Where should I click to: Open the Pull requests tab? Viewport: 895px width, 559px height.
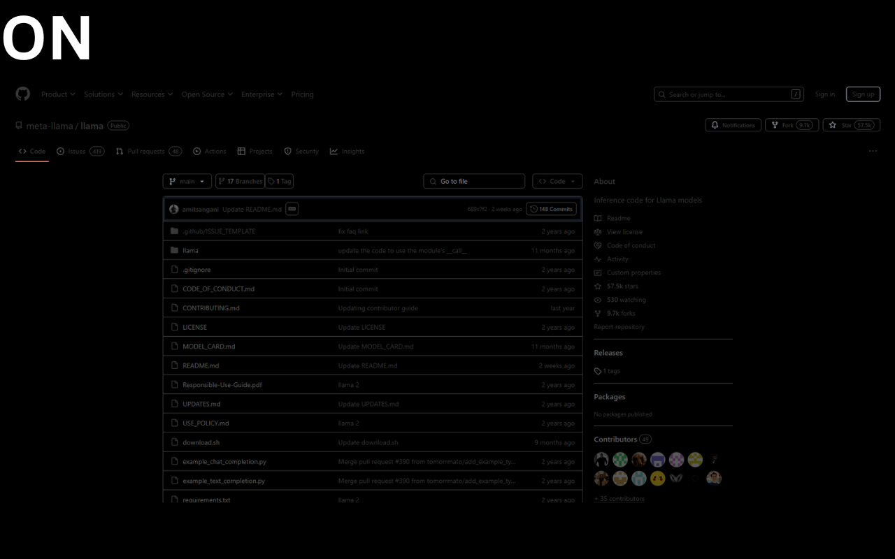(145, 151)
